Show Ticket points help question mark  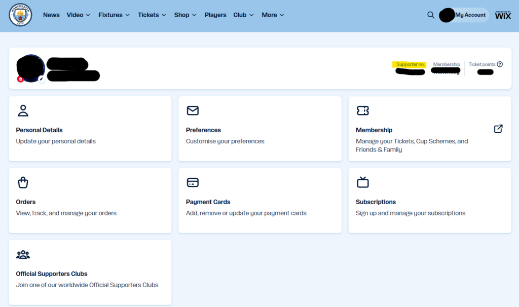click(x=500, y=64)
